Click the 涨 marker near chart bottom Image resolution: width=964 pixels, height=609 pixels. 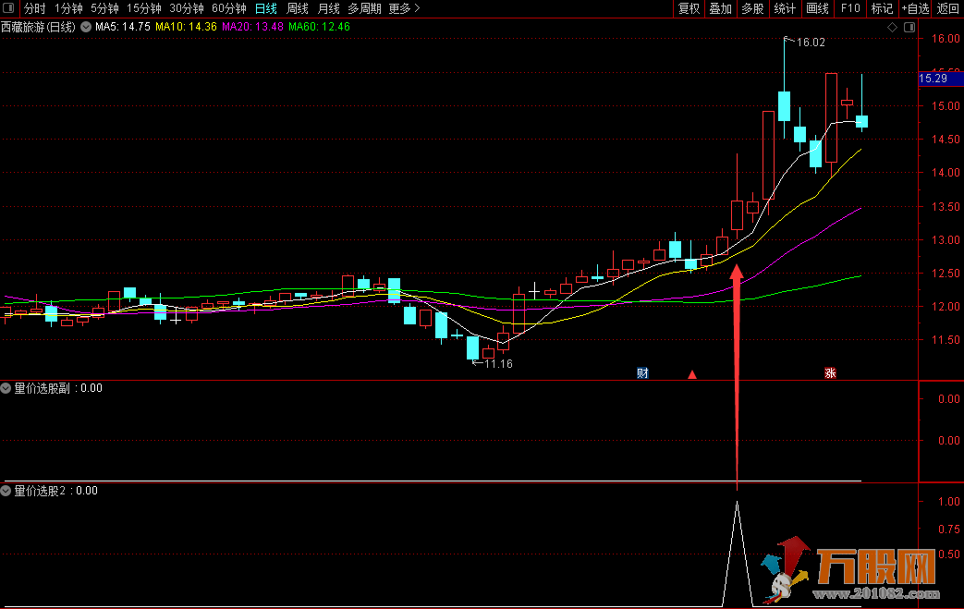pos(830,373)
